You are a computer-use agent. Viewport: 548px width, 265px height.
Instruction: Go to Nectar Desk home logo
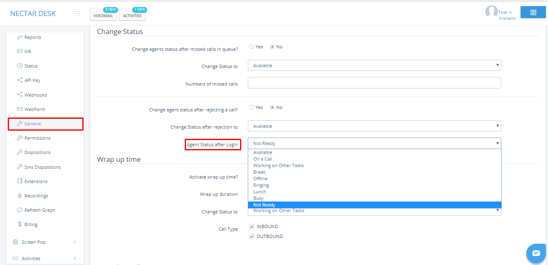[33, 14]
